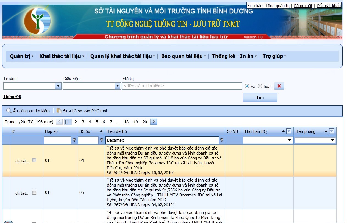
Task: Click filter icon next to HS Số field
Action: click(101, 140)
